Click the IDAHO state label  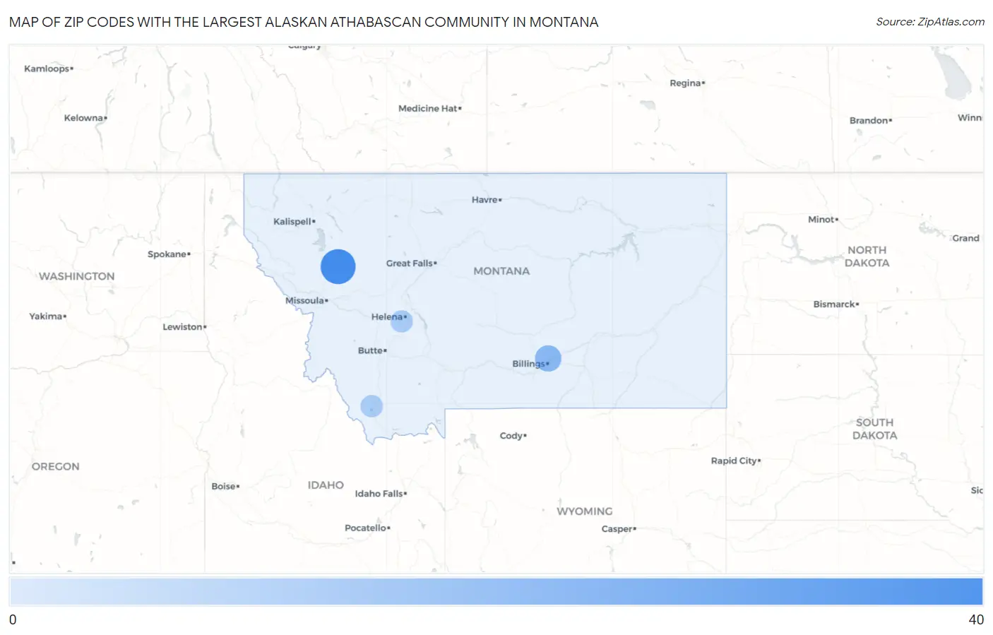click(326, 485)
